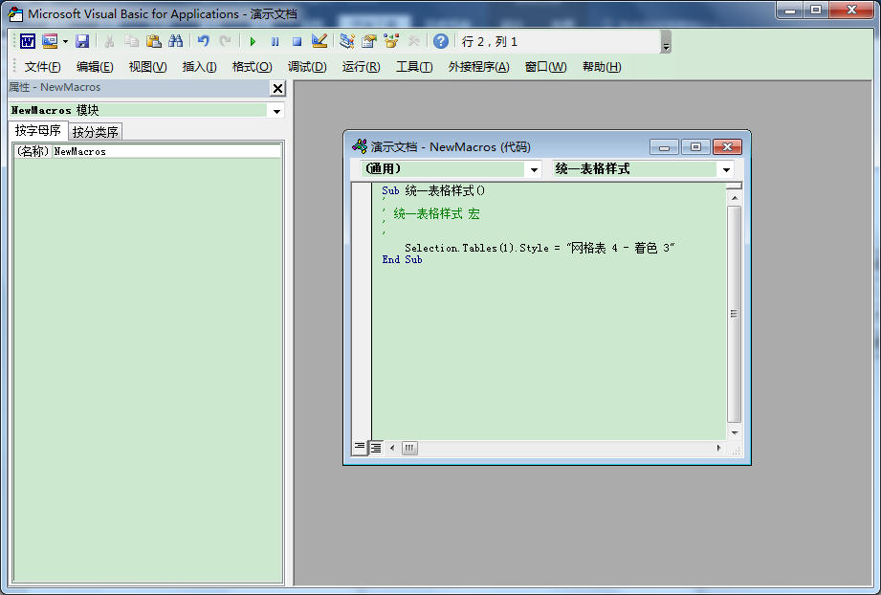Open the 视图(V) menu
The width and height of the screenshot is (881, 595).
[147, 67]
